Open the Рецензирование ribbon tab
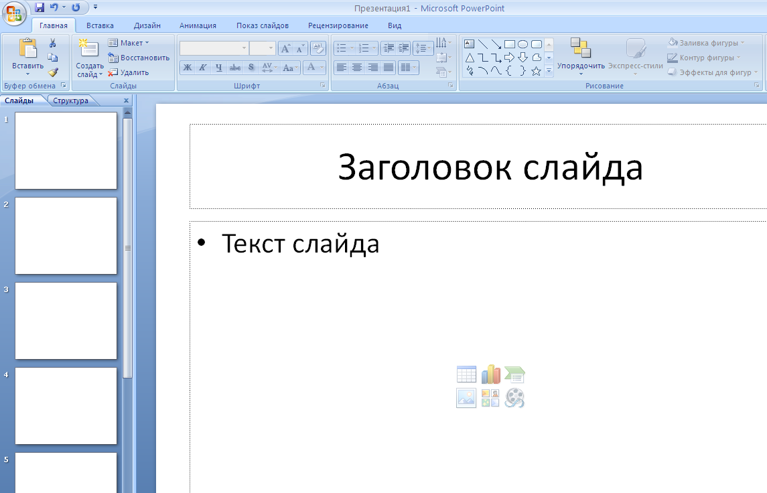 [x=338, y=25]
